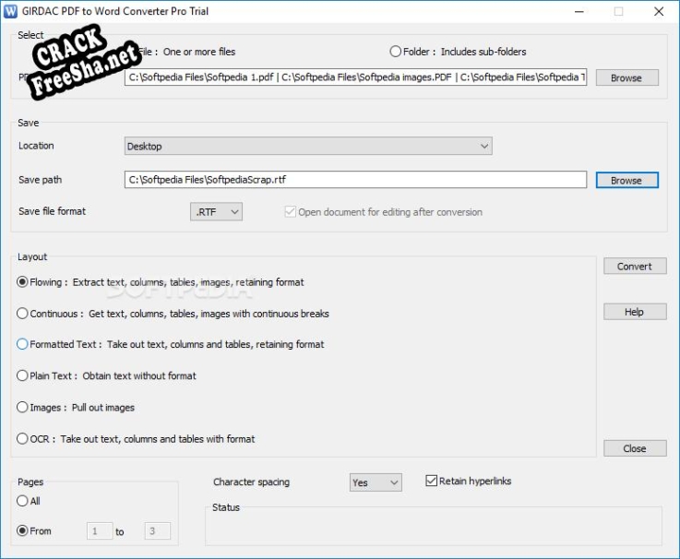
Task: Select the All pages radio button
Action: 23,501
